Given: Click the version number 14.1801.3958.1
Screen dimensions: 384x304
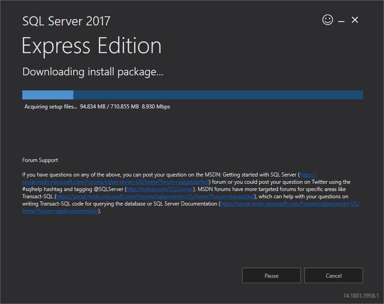Looking at the screenshot, I should [x=361, y=296].
